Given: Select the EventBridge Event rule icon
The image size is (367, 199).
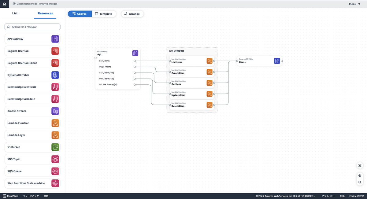Looking at the screenshot, I should click(x=55, y=87).
